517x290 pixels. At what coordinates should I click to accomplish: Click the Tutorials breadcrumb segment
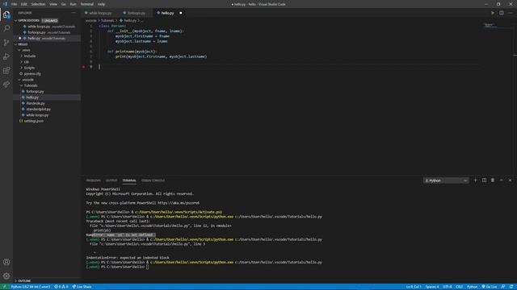107,20
